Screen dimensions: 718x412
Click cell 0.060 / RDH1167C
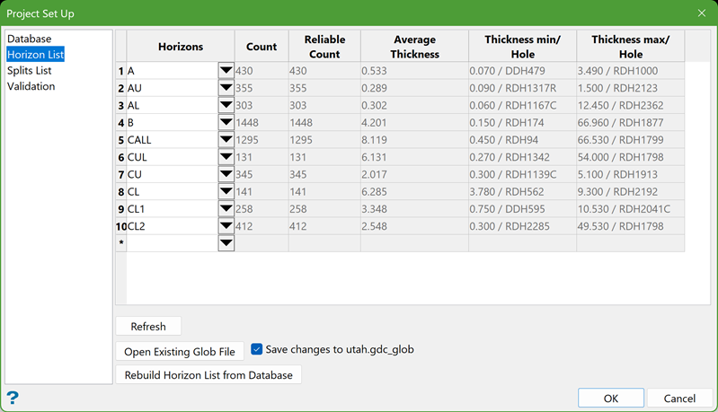pos(522,105)
